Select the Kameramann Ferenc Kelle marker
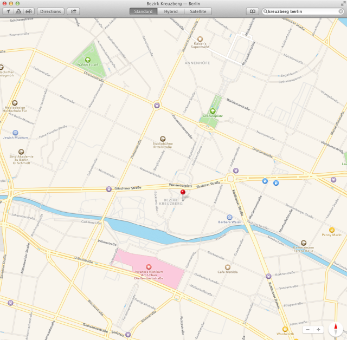Image resolution: width=347 pixels, height=340 pixels. coord(304,243)
